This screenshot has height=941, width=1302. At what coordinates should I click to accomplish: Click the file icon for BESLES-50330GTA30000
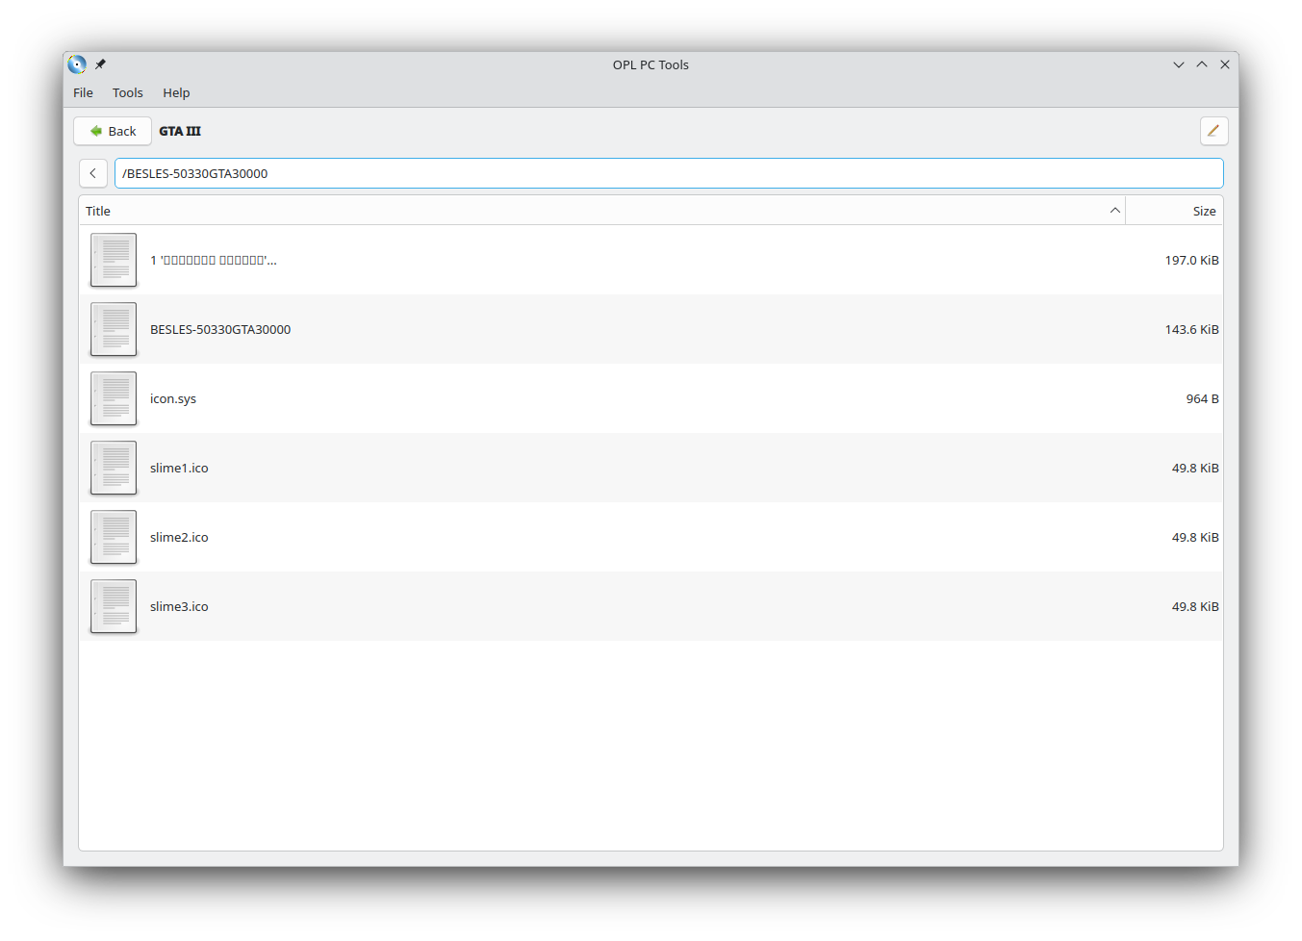[x=114, y=329]
